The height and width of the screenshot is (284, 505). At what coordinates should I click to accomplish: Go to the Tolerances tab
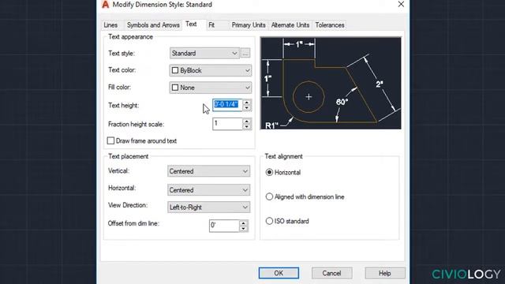pos(330,25)
